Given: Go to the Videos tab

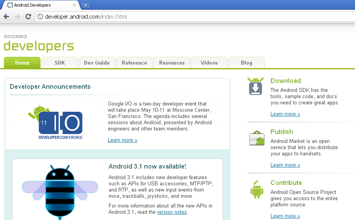Looking at the screenshot, I should coord(209,63).
